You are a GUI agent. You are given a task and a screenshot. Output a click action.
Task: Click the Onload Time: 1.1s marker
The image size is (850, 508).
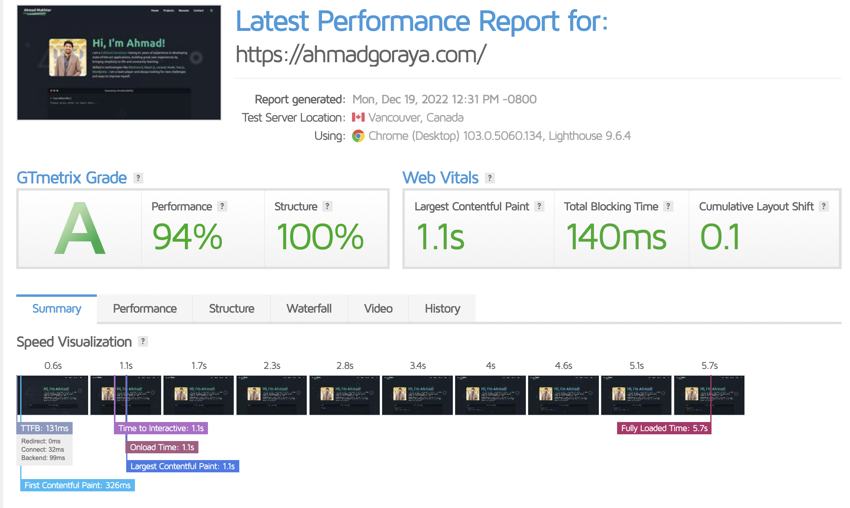pyautogui.click(x=162, y=447)
